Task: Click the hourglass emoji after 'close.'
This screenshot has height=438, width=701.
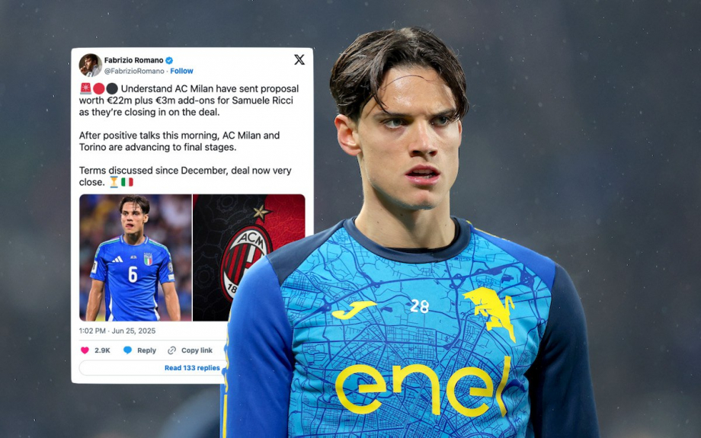Action: (x=114, y=182)
